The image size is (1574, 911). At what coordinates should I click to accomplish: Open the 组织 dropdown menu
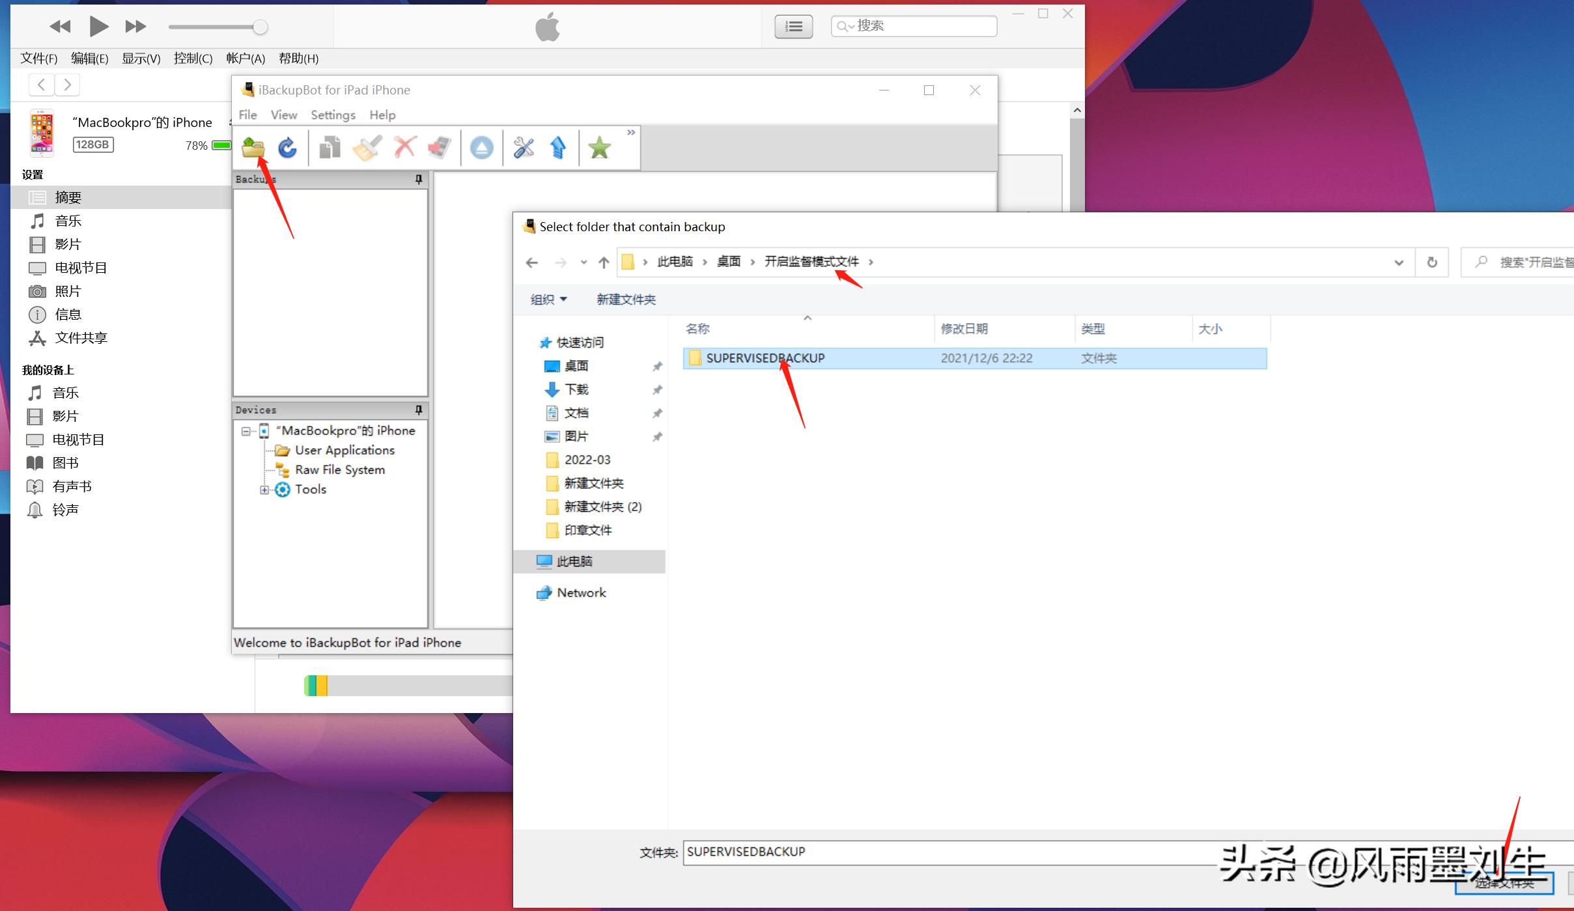(548, 300)
